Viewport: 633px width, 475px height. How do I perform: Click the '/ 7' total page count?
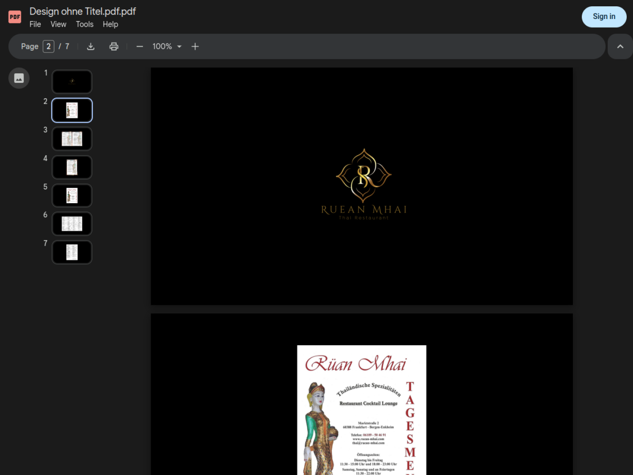pyautogui.click(x=64, y=47)
